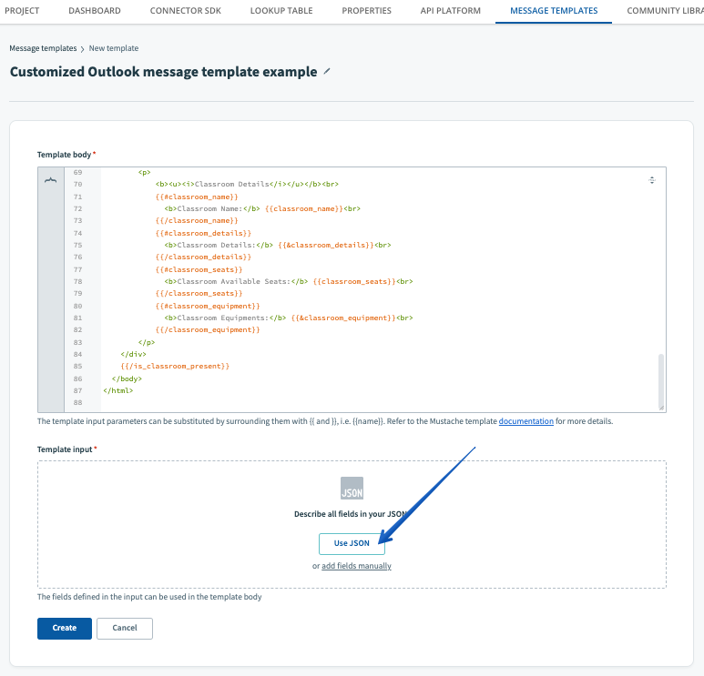The width and height of the screenshot is (704, 676).
Task: Click the Create button
Action: point(64,628)
